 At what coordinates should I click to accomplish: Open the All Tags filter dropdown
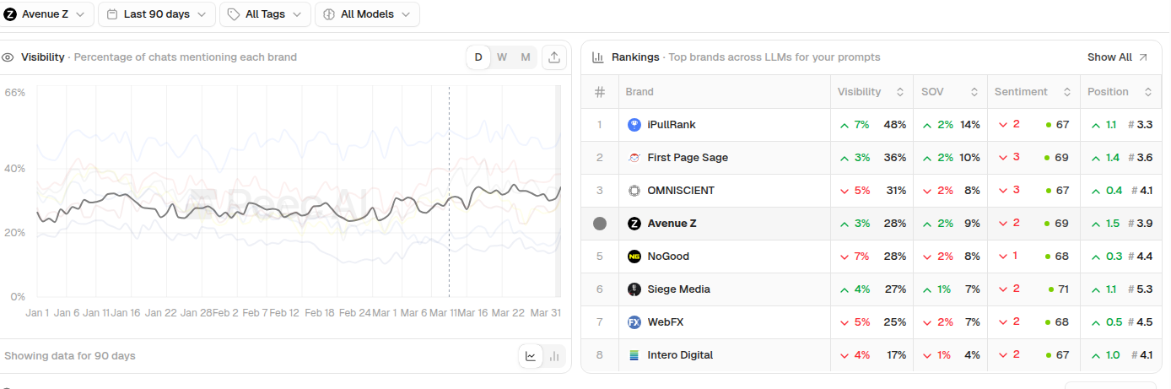tap(265, 14)
